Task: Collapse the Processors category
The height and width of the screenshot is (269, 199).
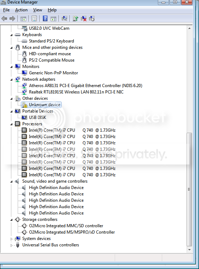Action: [x=11, y=124]
